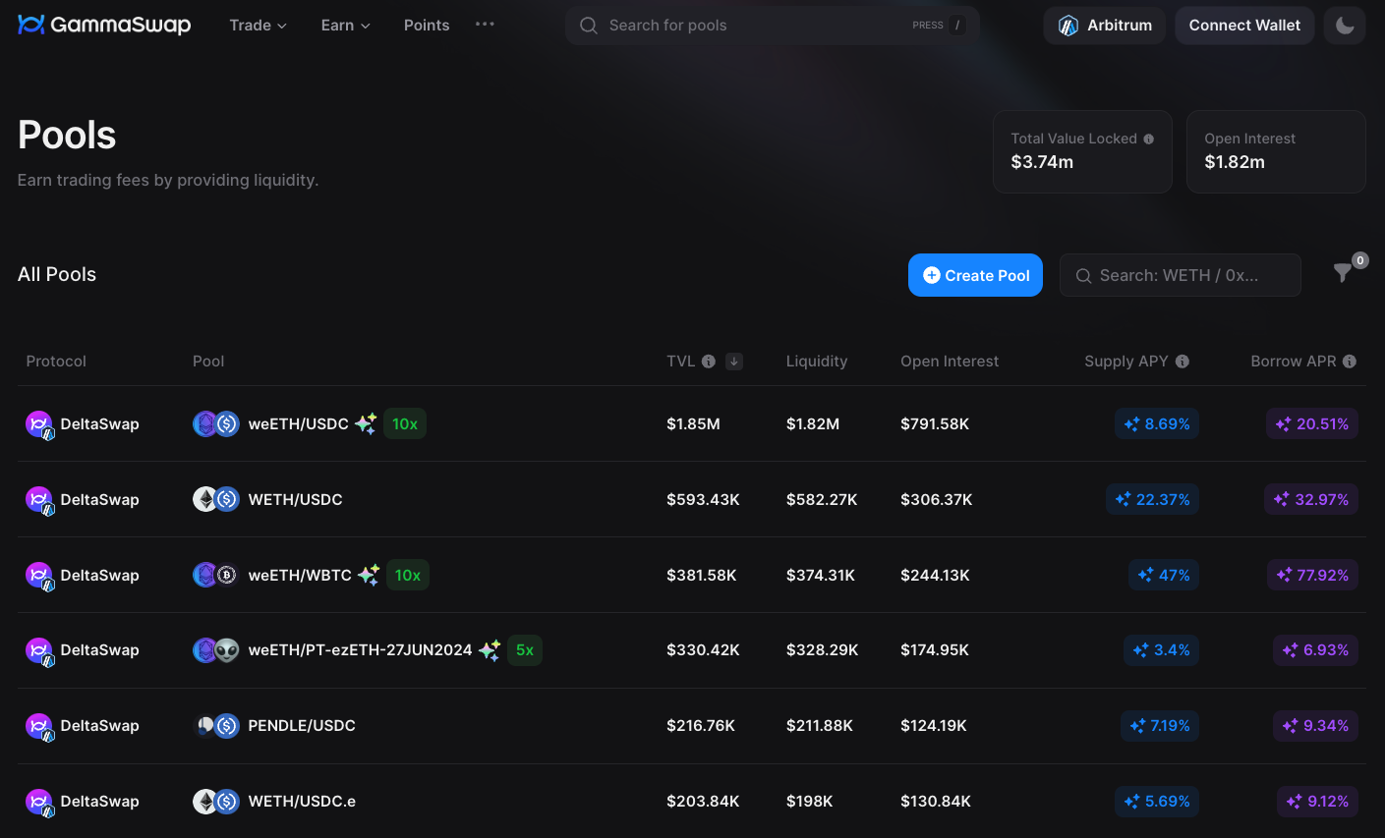Select the 10x badge on weETH/WBTC
Screen dimensions: 1385x838
tap(407, 576)
